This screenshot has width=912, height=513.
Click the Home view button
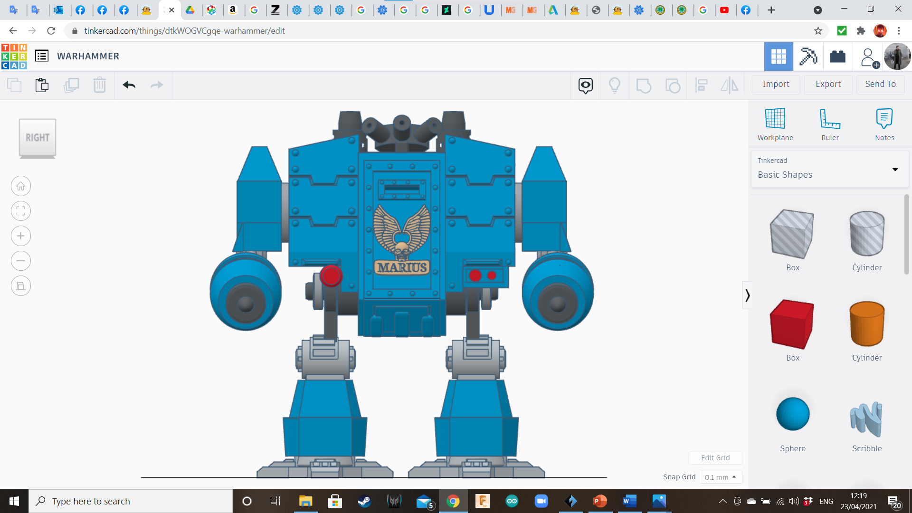(21, 186)
